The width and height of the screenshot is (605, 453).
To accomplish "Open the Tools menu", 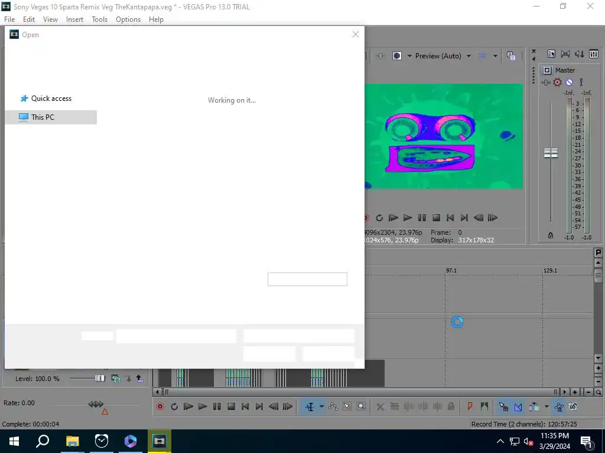I will click(99, 19).
